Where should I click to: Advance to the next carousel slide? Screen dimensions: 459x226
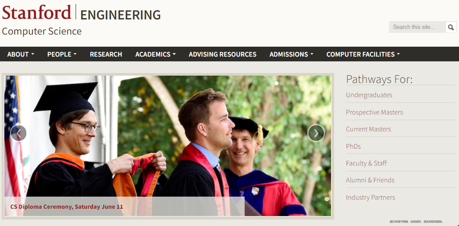(x=316, y=133)
